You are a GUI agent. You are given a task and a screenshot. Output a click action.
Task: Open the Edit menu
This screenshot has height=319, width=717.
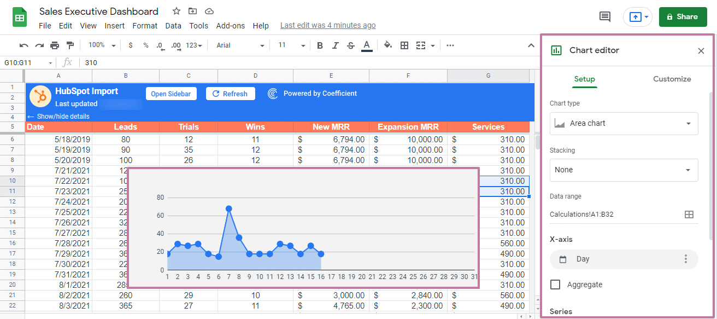[66, 26]
